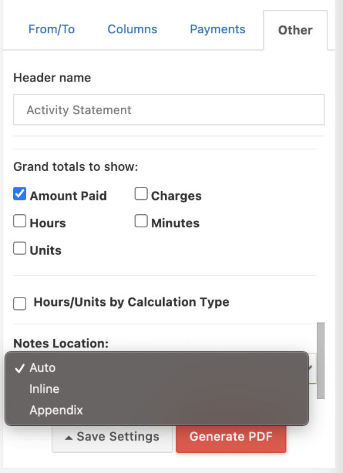Select Inline notes location option
The height and width of the screenshot is (473, 343).
[157, 389]
